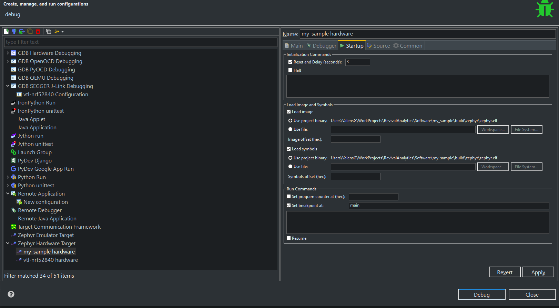Screen dimensions: 559x308
Task: Enable the Resume checkbox
Action: (289, 238)
